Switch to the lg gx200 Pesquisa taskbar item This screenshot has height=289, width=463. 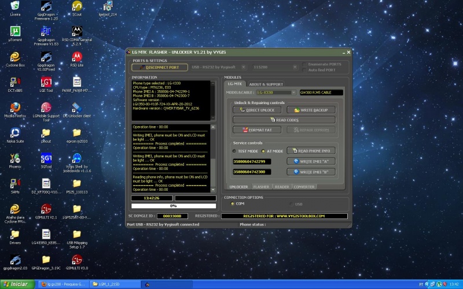click(63, 284)
